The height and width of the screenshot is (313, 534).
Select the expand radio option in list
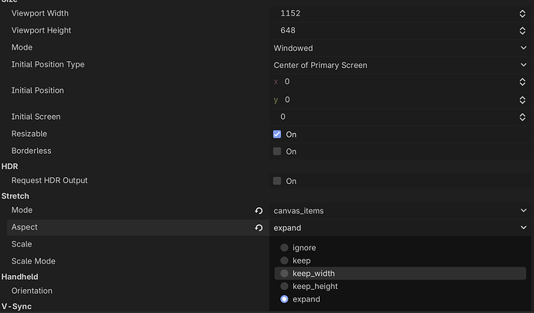pyautogui.click(x=400, y=299)
